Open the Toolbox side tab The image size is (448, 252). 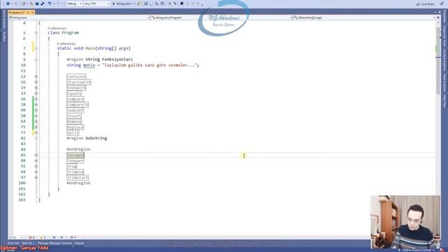pyautogui.click(x=3, y=36)
